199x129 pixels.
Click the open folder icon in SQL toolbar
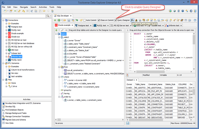tap(65, 20)
